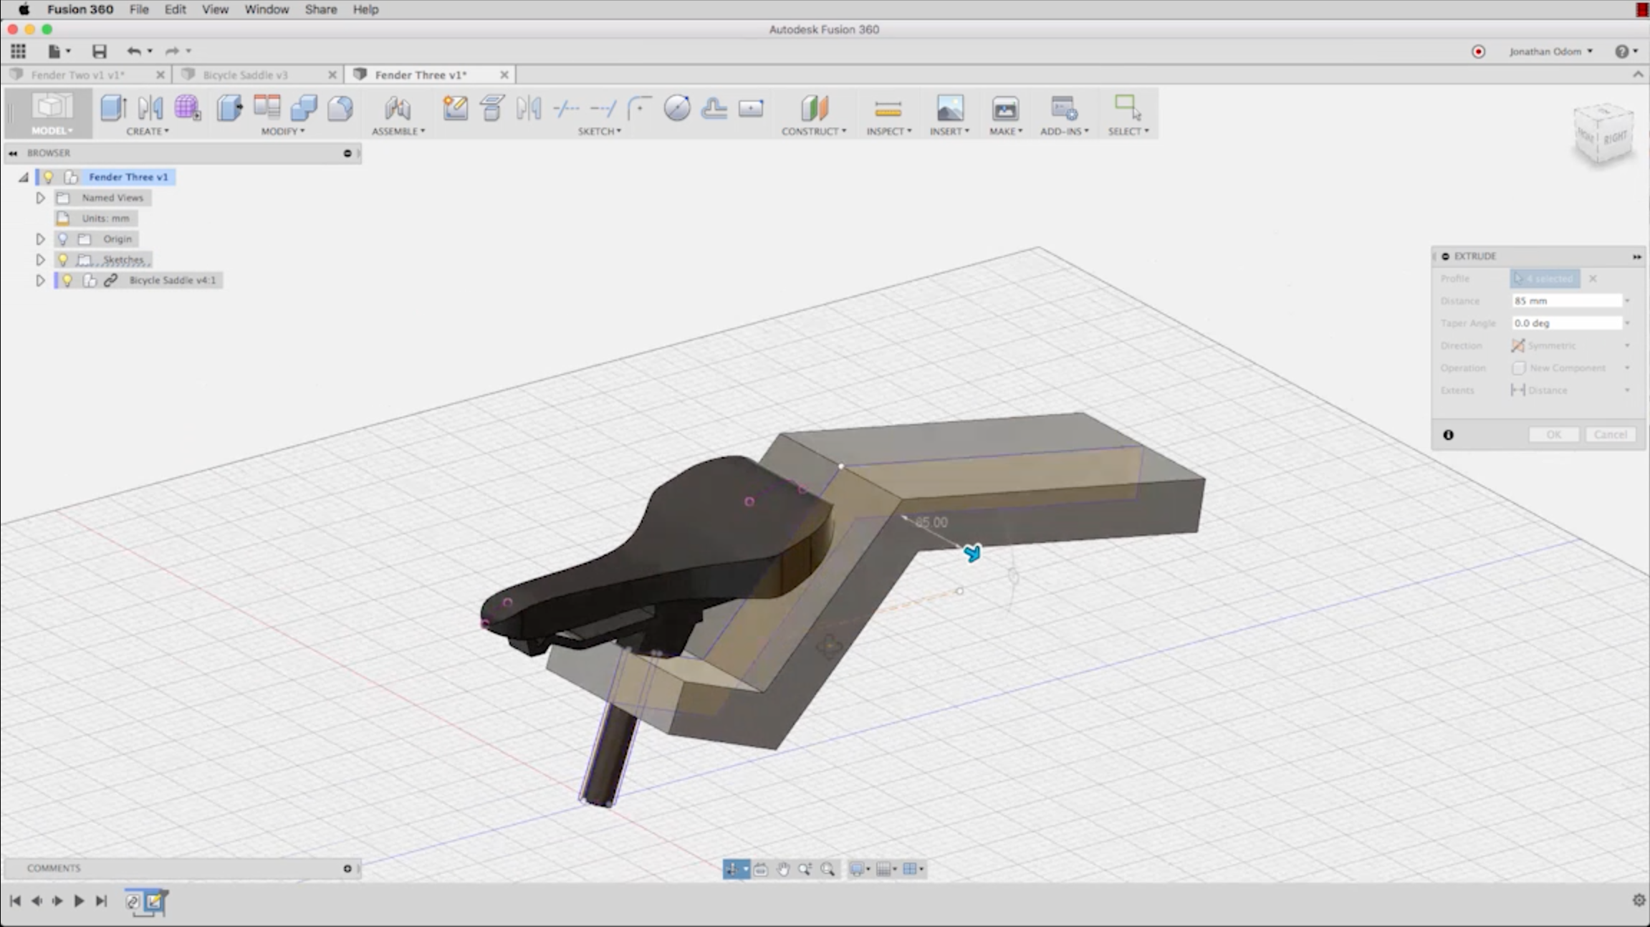Screen dimensions: 1650x927
Task: Click the Joint icon under Assemble
Action: point(397,108)
